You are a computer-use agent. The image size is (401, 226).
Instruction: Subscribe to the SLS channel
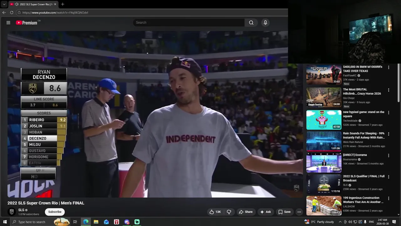click(55, 212)
